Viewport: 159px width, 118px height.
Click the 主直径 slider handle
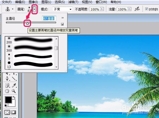(27, 23)
